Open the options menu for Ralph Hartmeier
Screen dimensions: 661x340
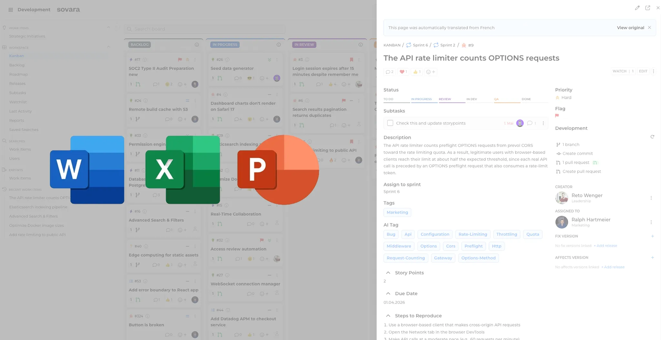(x=651, y=222)
